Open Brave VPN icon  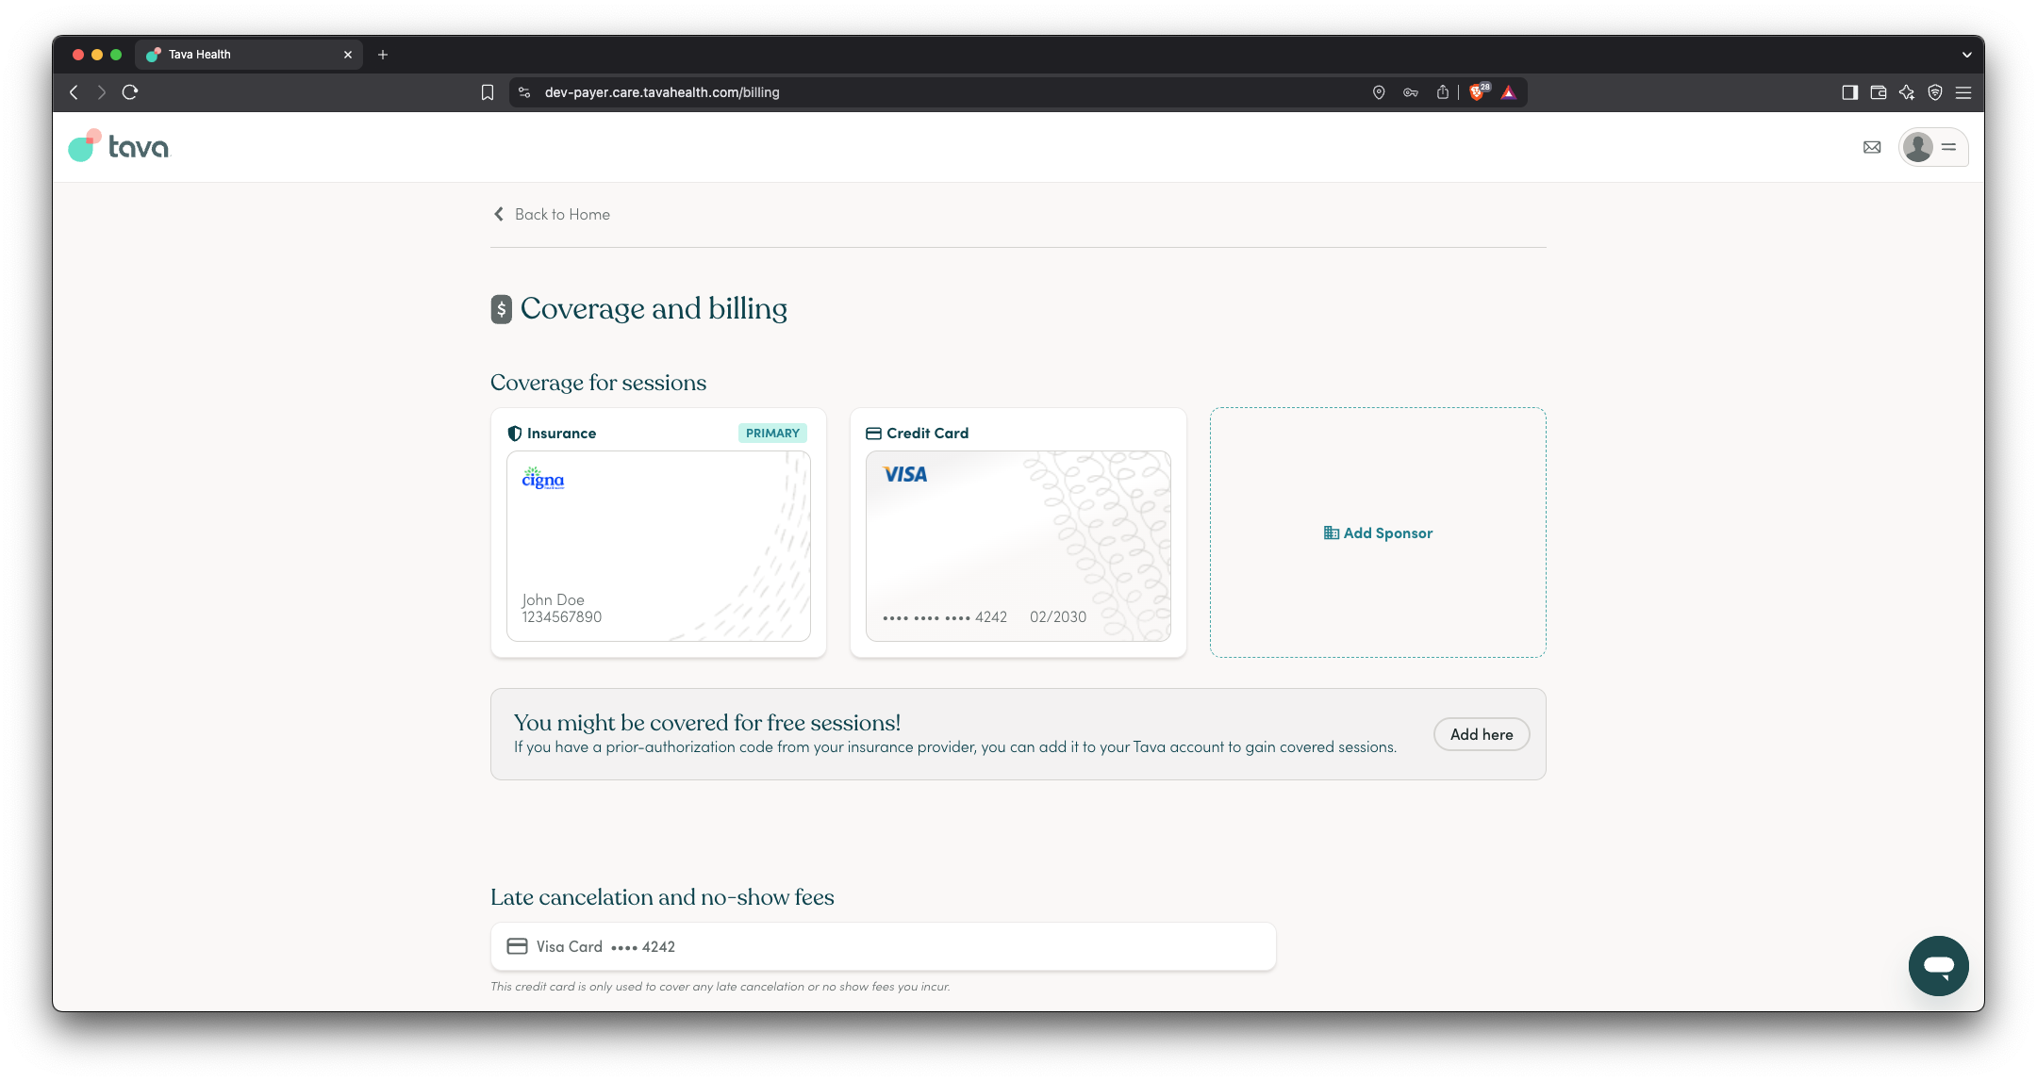point(1935,92)
